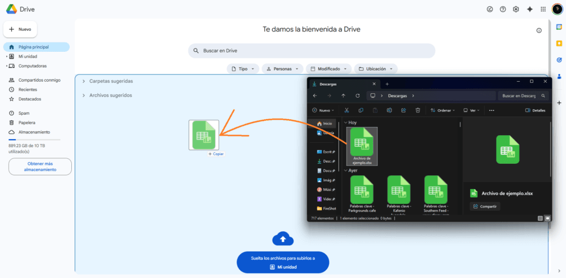Select the Descargas tab in Explorer
Screen dimensions: 566x278
pos(345,84)
